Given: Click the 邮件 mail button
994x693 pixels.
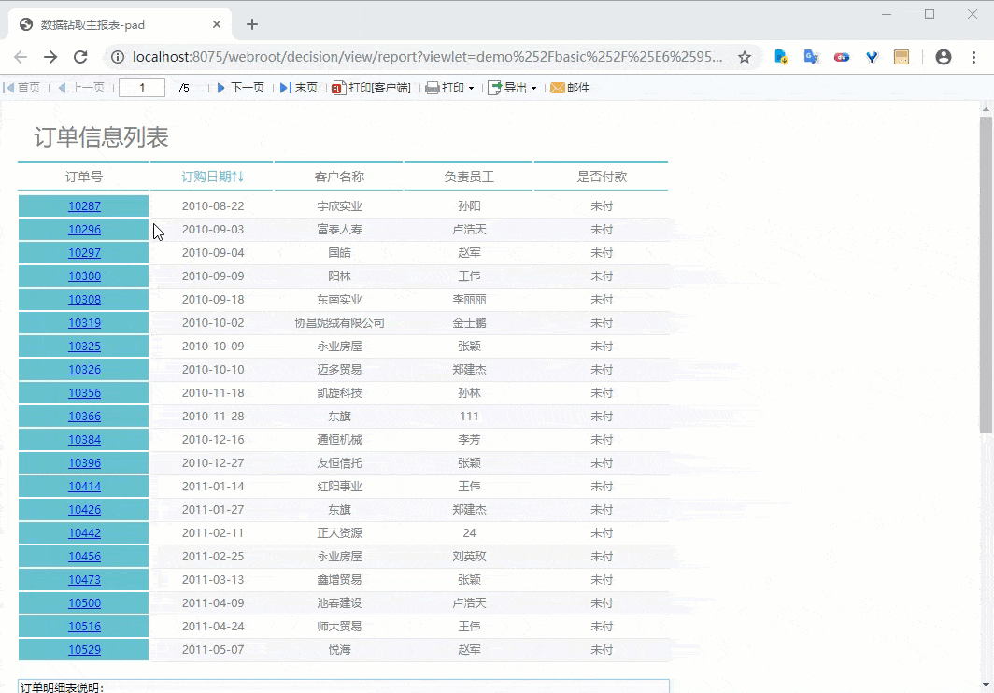Looking at the screenshot, I should pyautogui.click(x=570, y=88).
